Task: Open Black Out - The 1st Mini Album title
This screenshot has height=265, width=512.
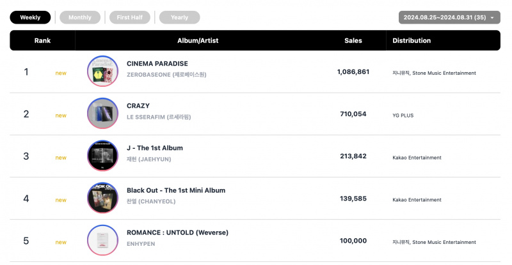Action: coord(176,190)
